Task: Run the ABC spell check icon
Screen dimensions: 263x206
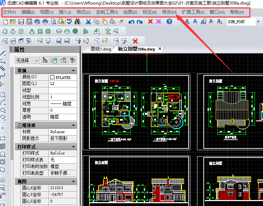Action: [69, 21]
